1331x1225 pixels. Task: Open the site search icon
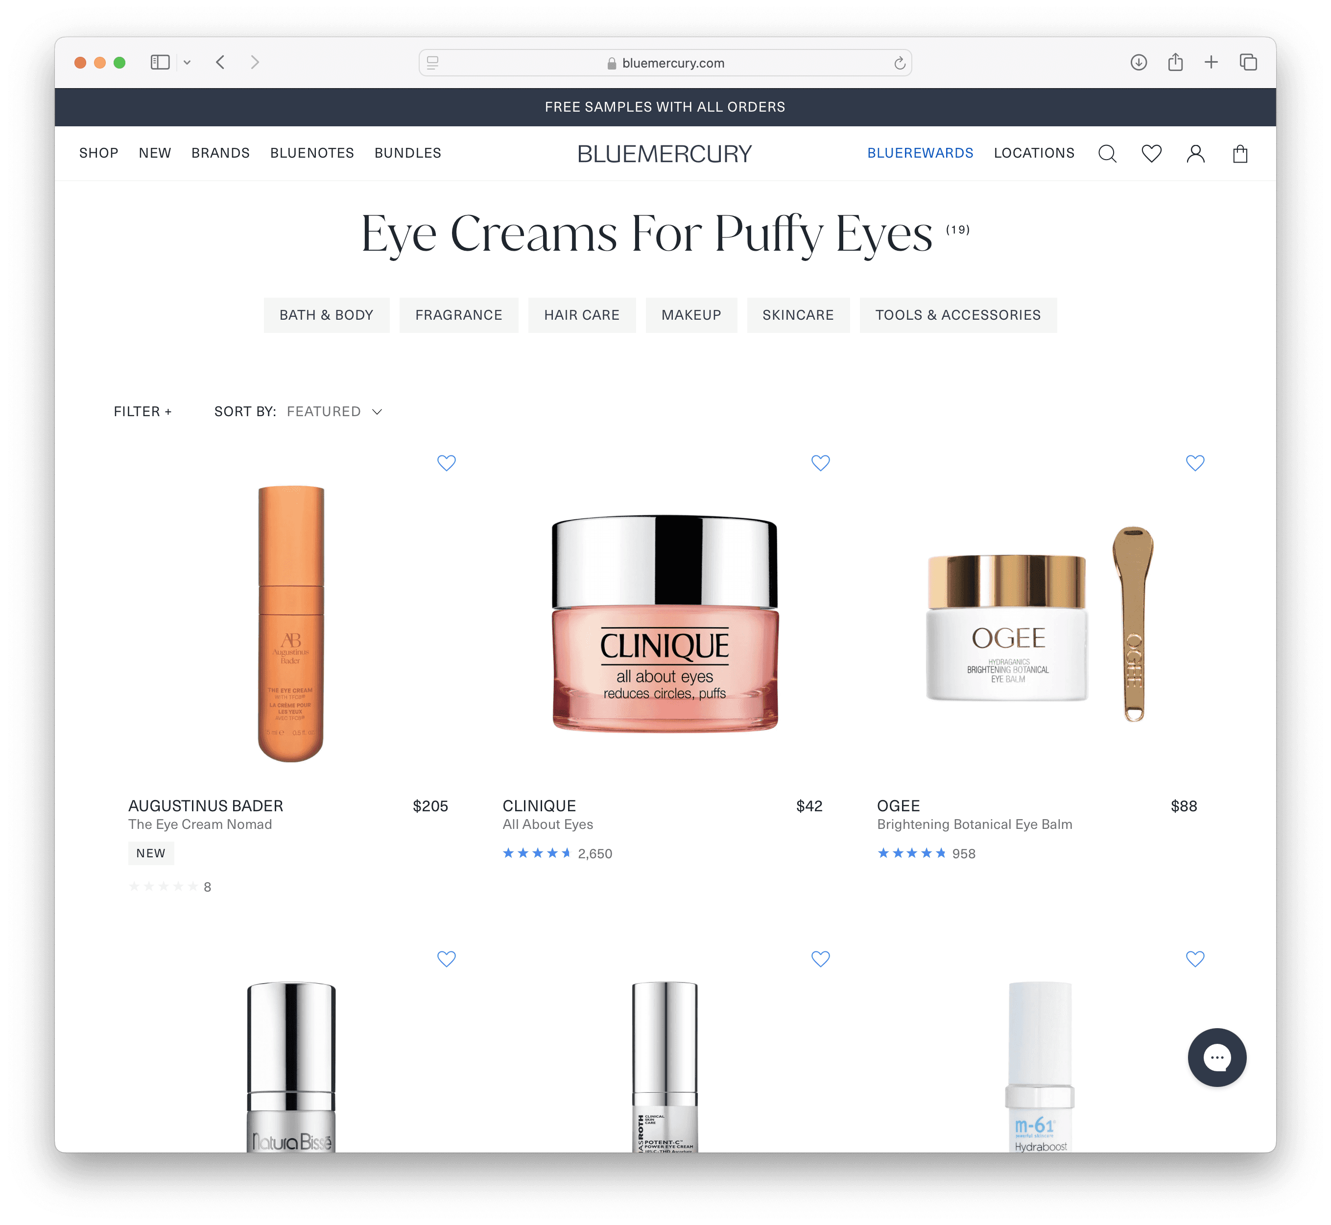tap(1107, 154)
